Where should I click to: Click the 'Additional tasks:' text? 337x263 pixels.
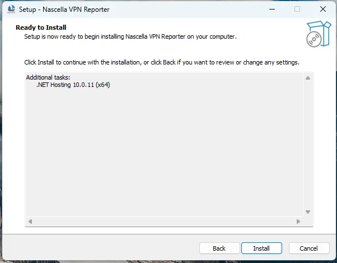(48, 77)
